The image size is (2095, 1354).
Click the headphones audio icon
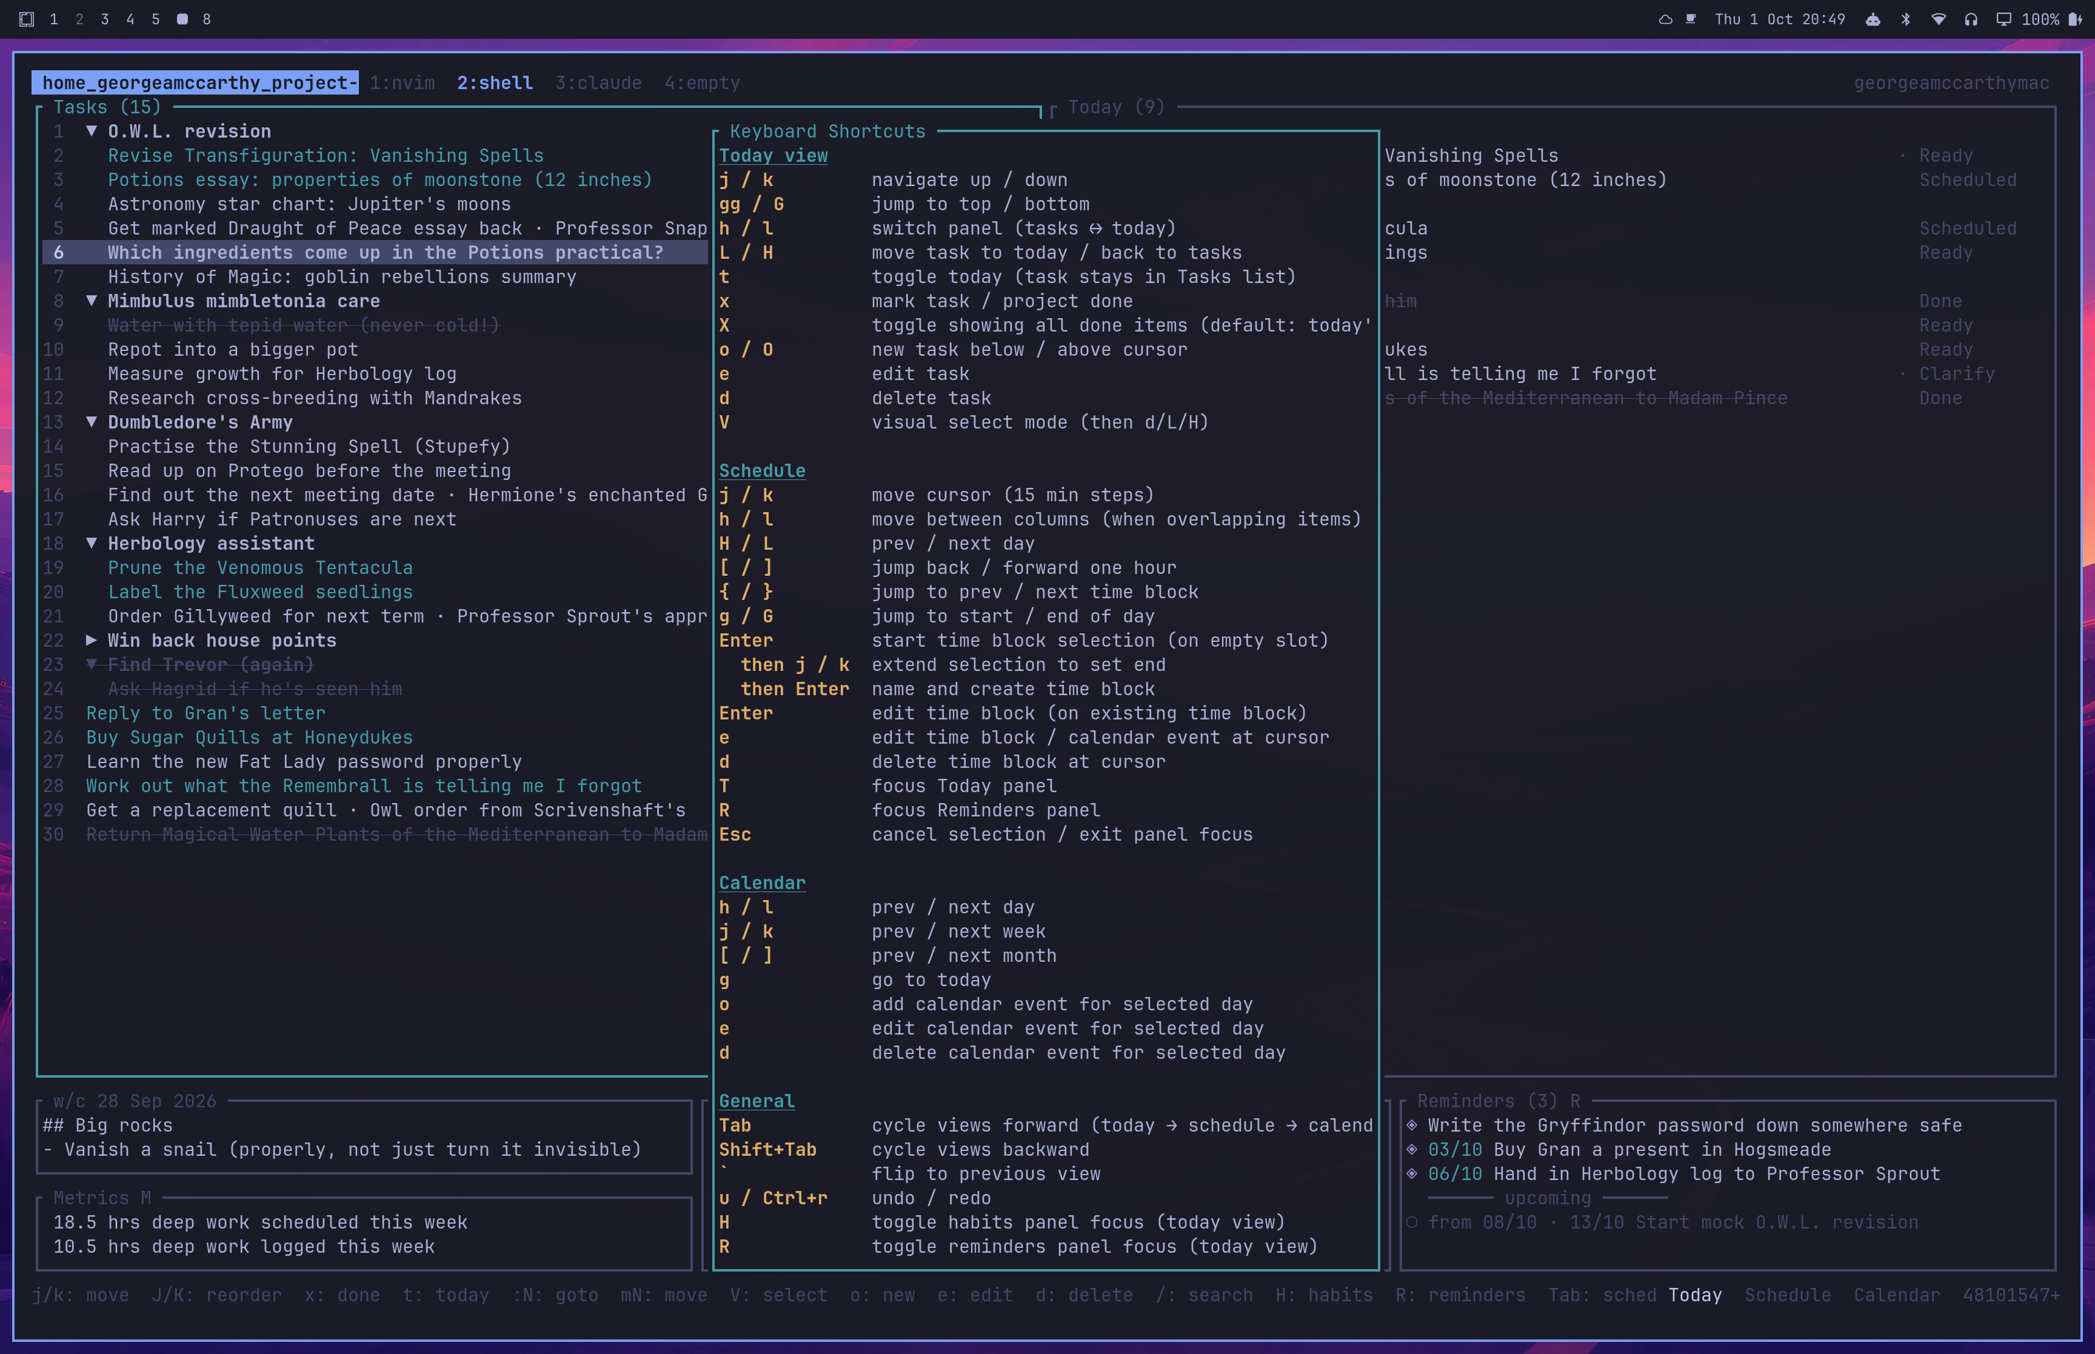(1971, 19)
